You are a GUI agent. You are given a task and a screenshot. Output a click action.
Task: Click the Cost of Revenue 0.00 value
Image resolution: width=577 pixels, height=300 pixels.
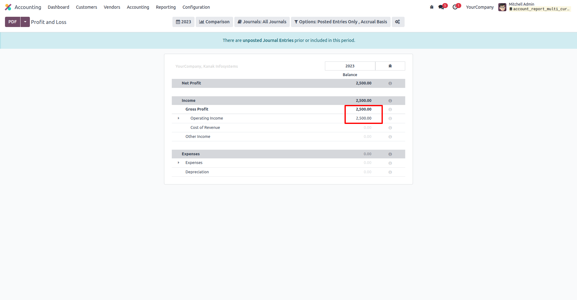(x=368, y=128)
